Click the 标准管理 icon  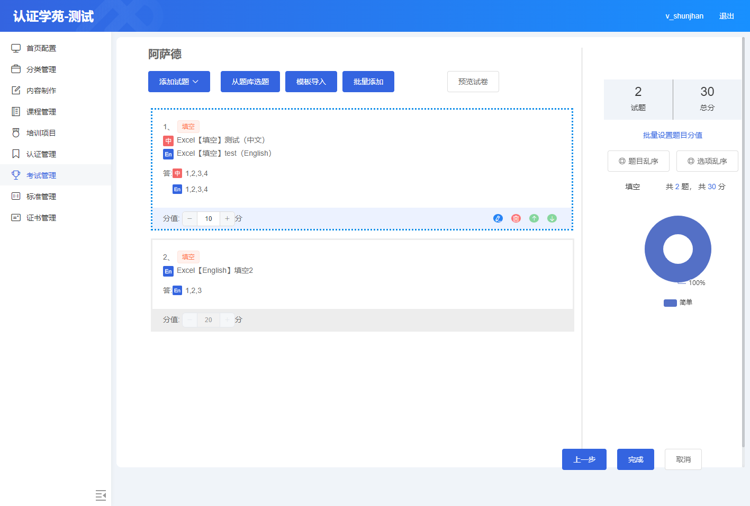click(16, 197)
